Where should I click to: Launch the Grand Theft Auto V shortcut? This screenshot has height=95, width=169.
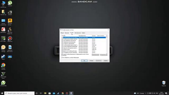(3, 75)
